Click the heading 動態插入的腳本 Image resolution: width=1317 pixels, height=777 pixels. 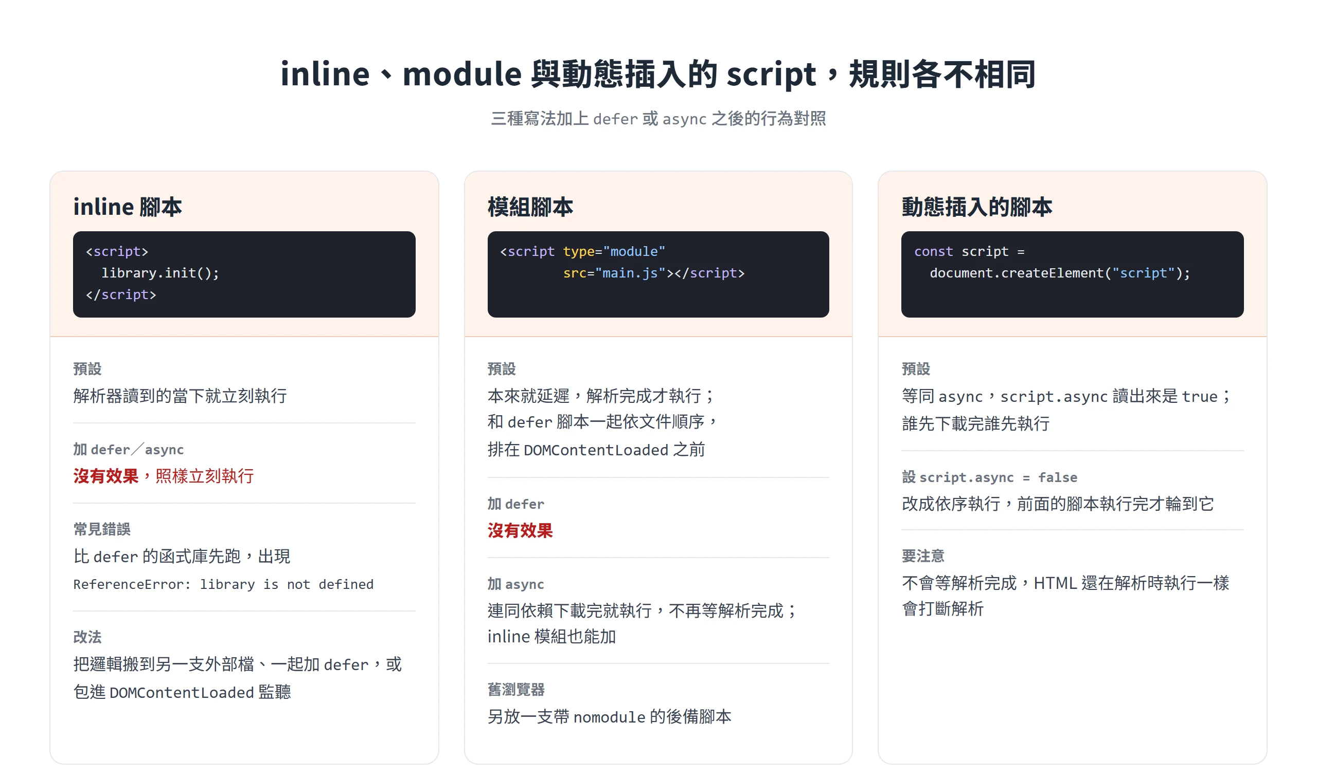tap(977, 207)
